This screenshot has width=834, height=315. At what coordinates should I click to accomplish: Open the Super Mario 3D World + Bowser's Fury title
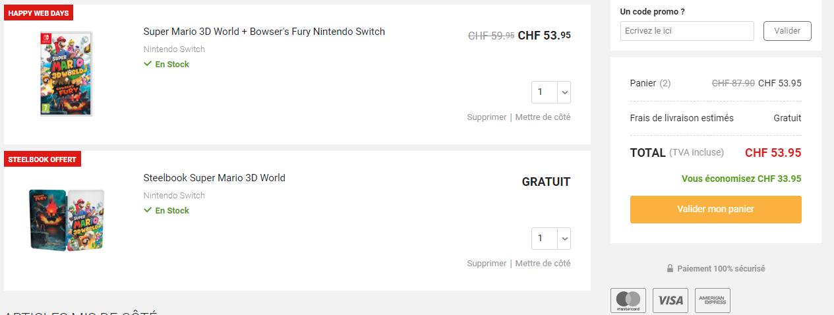coord(264,32)
